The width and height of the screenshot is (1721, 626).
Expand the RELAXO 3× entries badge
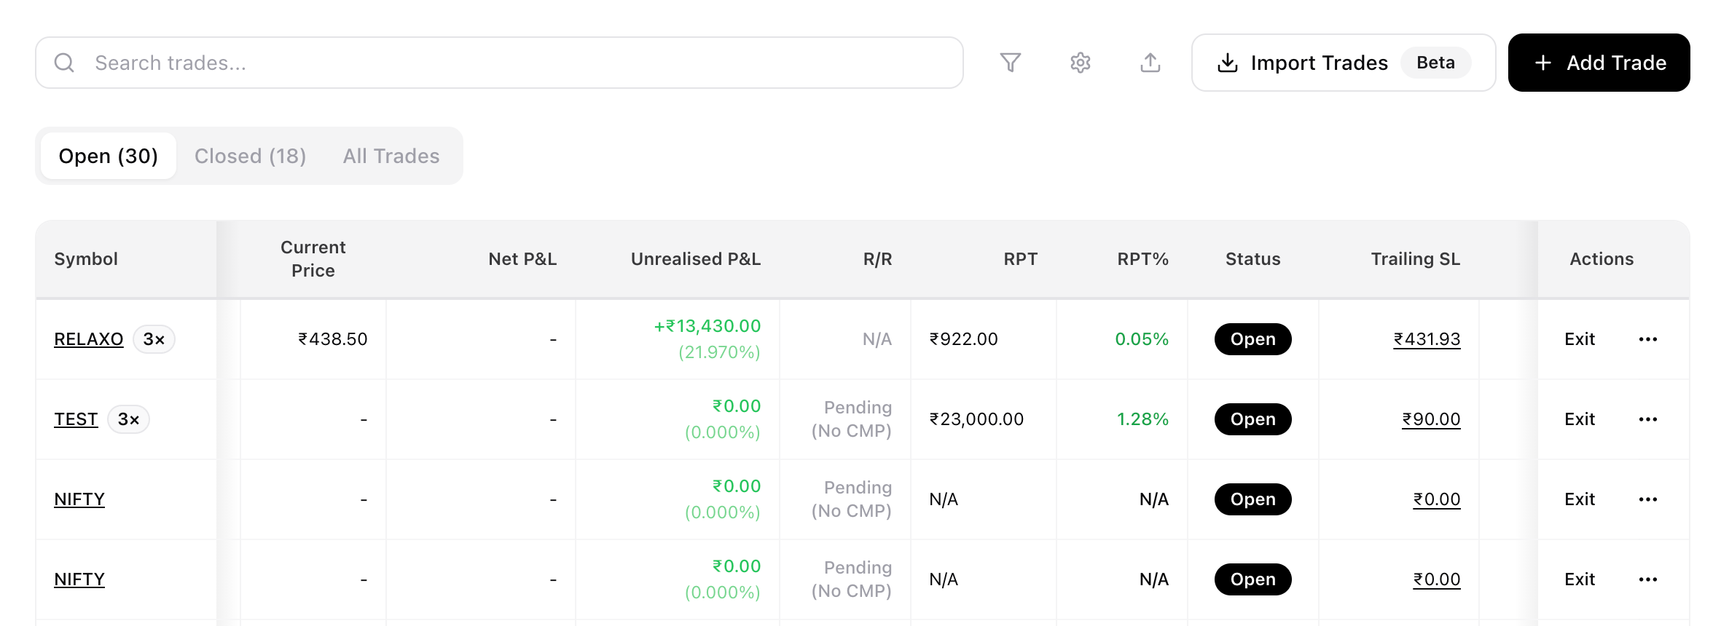pyautogui.click(x=154, y=339)
